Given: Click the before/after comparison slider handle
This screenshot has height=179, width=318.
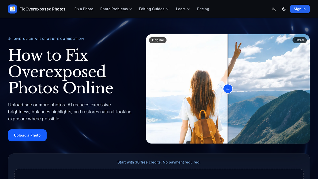Looking at the screenshot, I should [x=228, y=89].
